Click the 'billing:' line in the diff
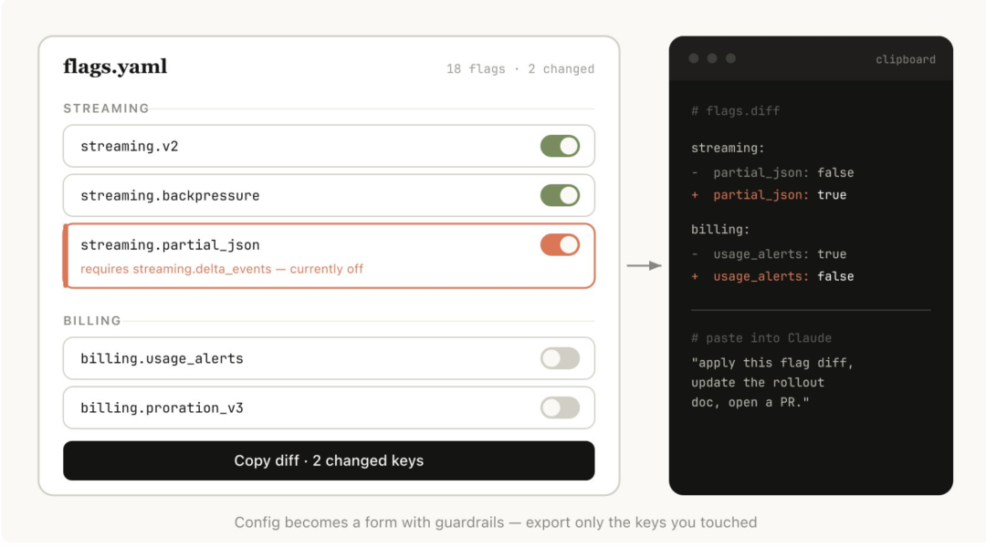Screen dimensions: 986x547 coord(720,229)
